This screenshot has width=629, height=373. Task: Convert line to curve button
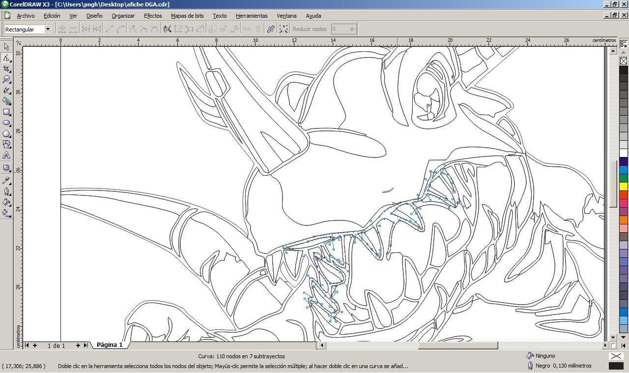[x=120, y=29]
